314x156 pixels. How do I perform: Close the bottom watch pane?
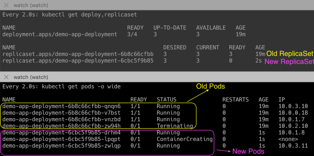6,77
